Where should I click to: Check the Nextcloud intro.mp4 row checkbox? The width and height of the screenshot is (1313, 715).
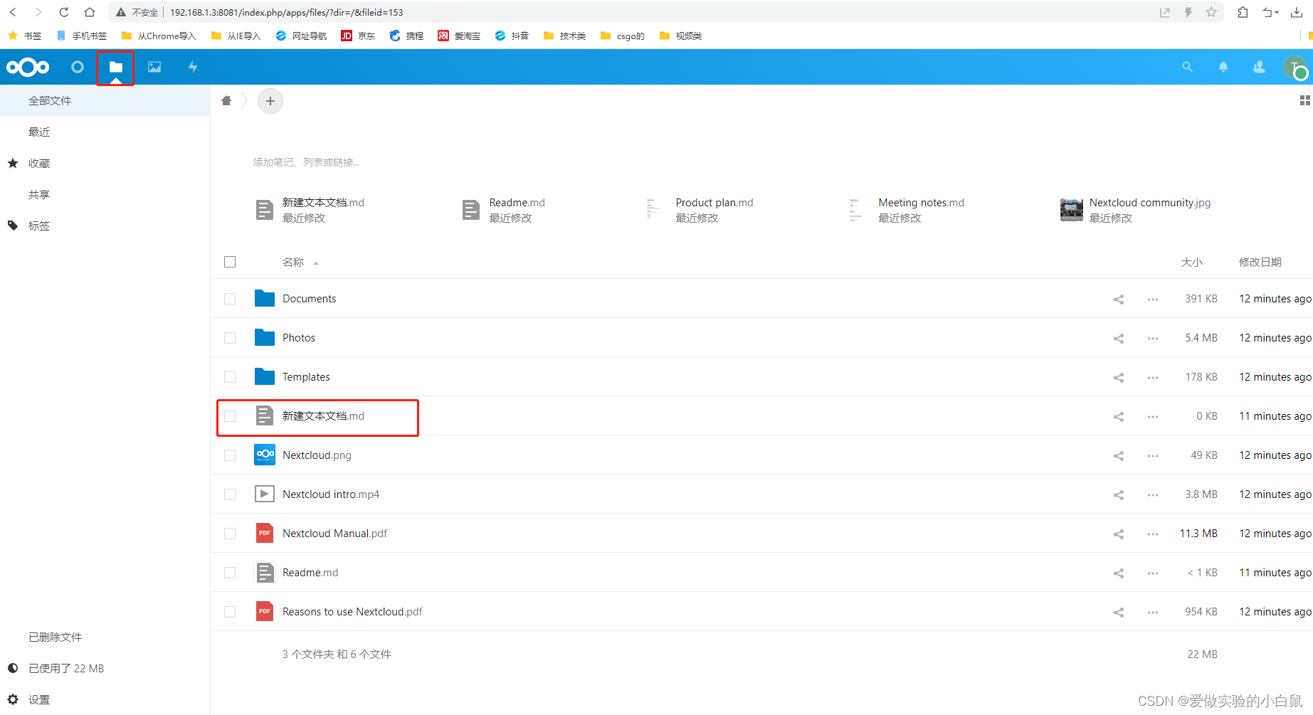pyautogui.click(x=230, y=494)
